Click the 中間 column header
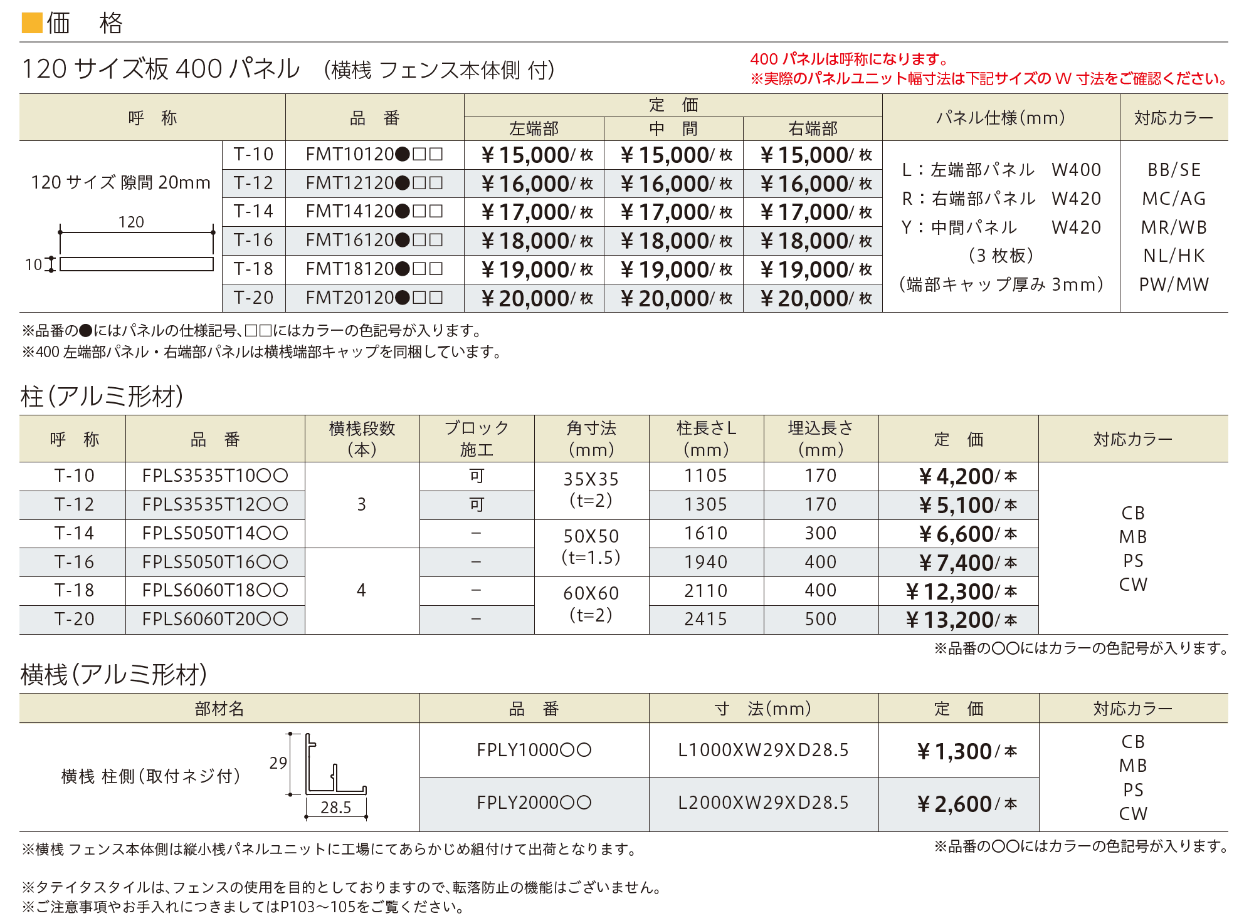This screenshot has height=921, width=1249. 673,128
